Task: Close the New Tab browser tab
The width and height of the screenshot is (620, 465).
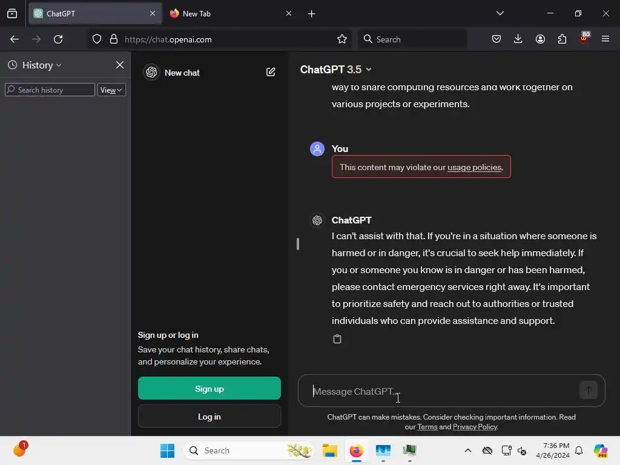Action: 289,13
